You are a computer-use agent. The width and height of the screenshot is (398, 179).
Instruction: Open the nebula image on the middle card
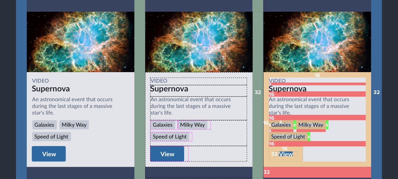(x=199, y=42)
